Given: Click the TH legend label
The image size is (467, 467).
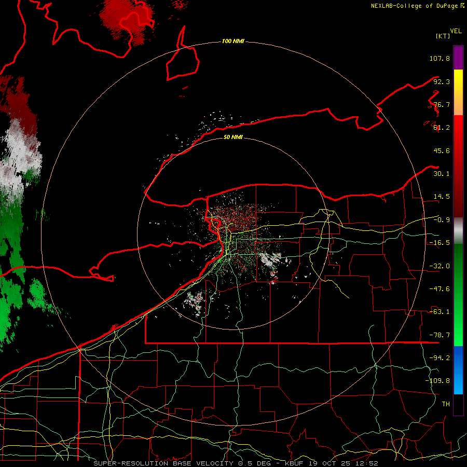Looking at the screenshot, I should pyautogui.click(x=446, y=404).
